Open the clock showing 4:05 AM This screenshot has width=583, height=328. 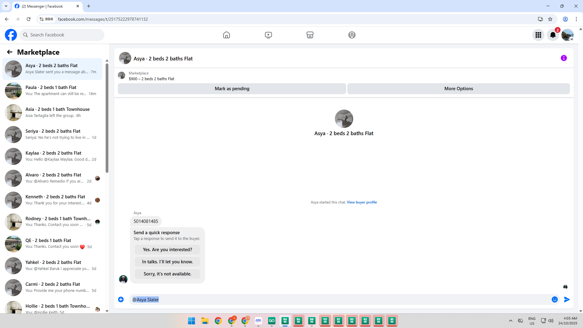click(x=568, y=321)
